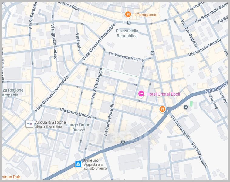The width and height of the screenshot is (230, 182).
Task: Open the 'Sfoglia il volantino' link
Action: pyautogui.click(x=50, y=126)
